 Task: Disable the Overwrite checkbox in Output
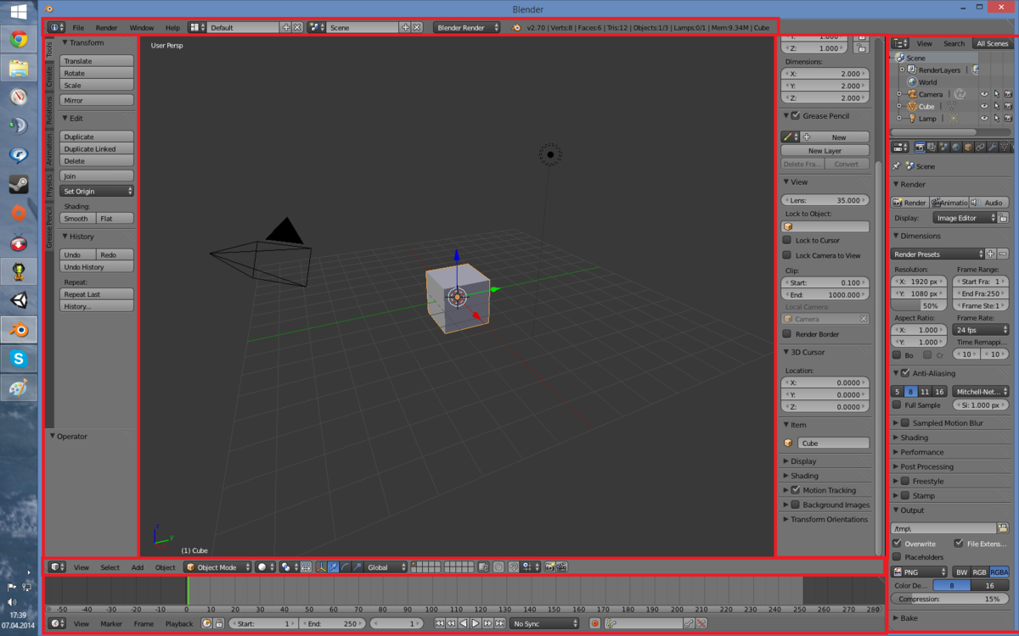[x=897, y=544]
